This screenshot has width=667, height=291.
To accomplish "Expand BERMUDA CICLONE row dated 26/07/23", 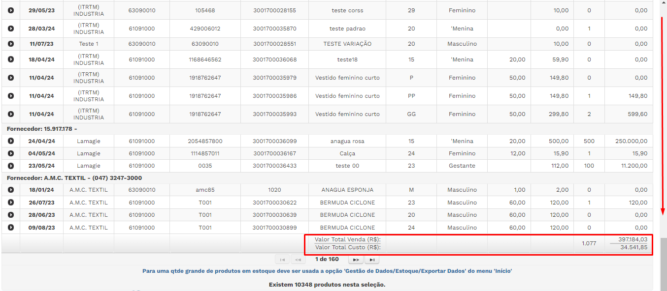I will [11, 203].
